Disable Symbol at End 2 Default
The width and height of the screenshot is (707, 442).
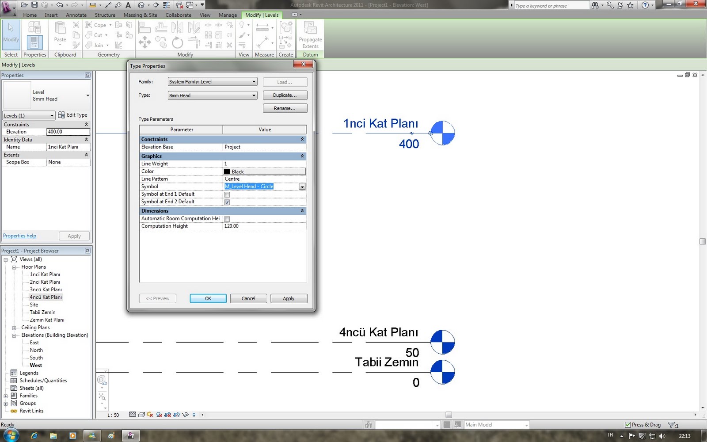(x=227, y=202)
